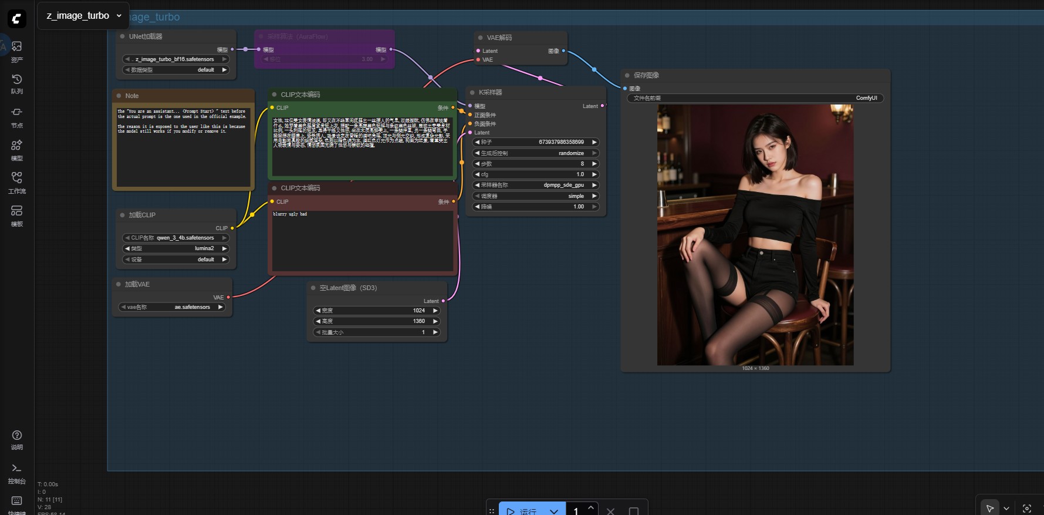Collapse the 保存图像 node via its title dot

click(x=627, y=75)
